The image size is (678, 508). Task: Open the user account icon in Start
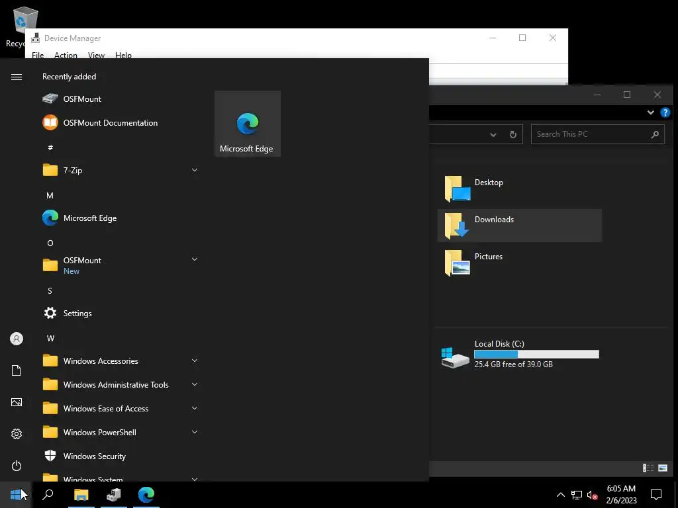pos(17,339)
